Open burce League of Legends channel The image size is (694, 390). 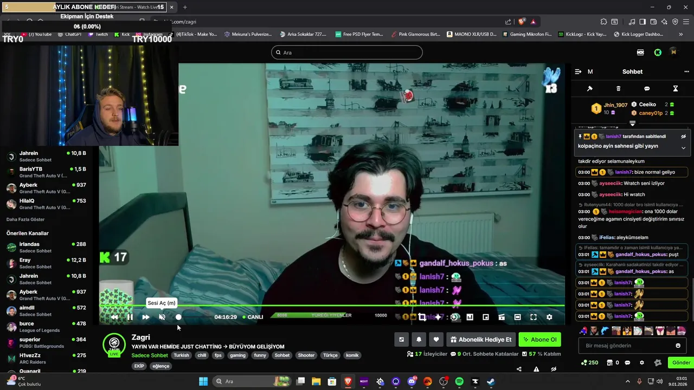(47, 327)
